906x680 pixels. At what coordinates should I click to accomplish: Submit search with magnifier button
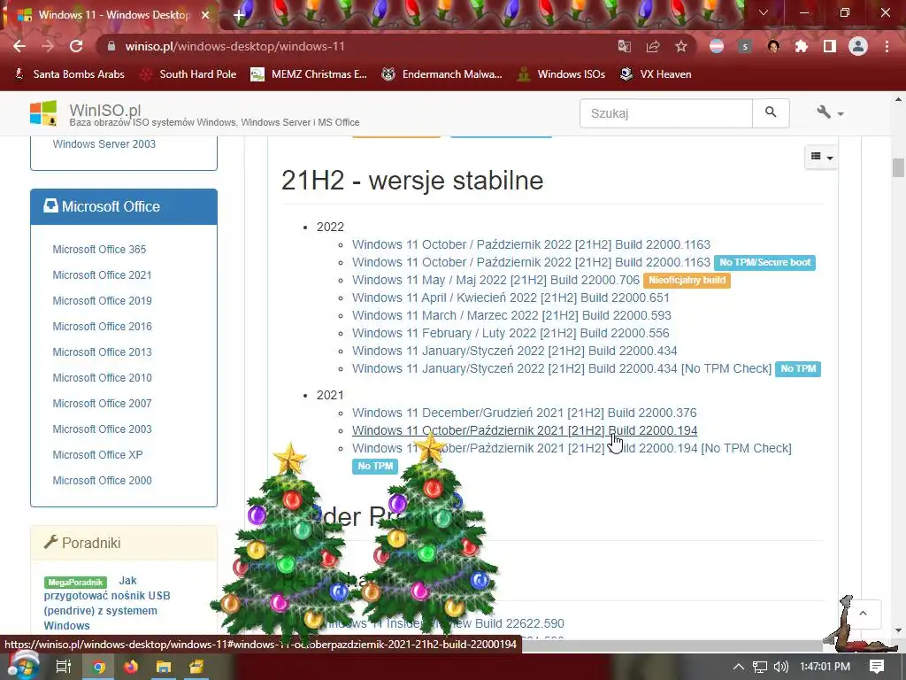coord(771,113)
